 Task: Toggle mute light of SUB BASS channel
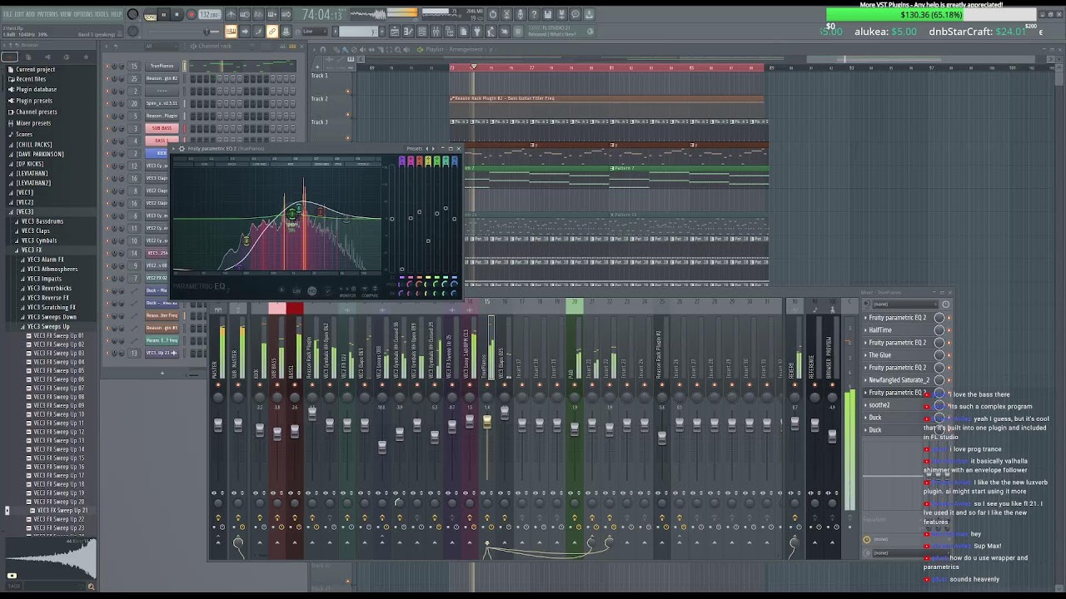click(108, 128)
